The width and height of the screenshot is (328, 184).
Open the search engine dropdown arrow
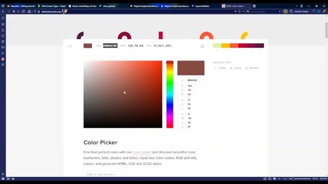coord(280,11)
